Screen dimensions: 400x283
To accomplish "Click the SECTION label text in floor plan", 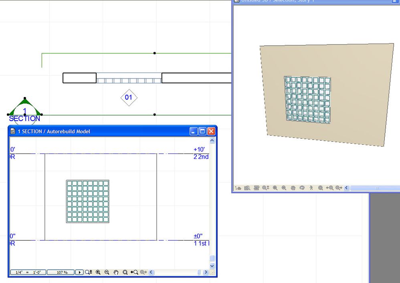I will click(24, 119).
